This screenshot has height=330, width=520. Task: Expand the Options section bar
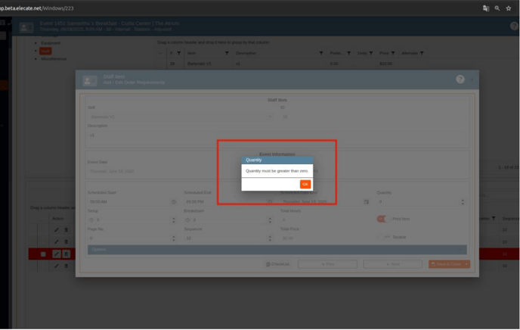pos(277,249)
